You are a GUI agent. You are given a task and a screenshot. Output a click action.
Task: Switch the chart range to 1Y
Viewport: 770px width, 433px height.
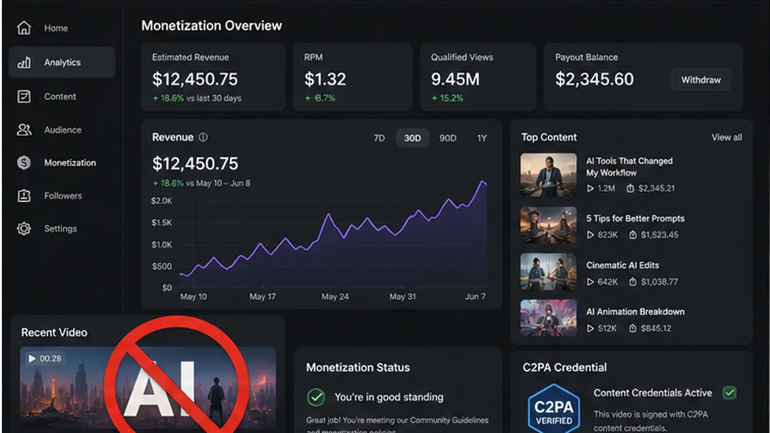(x=482, y=138)
